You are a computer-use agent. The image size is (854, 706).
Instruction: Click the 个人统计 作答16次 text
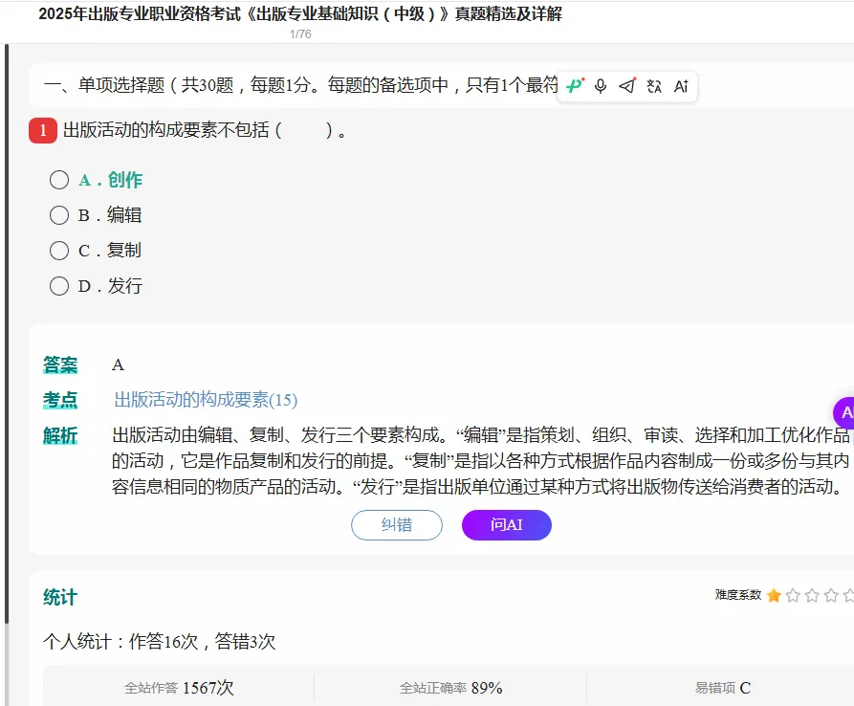159,641
